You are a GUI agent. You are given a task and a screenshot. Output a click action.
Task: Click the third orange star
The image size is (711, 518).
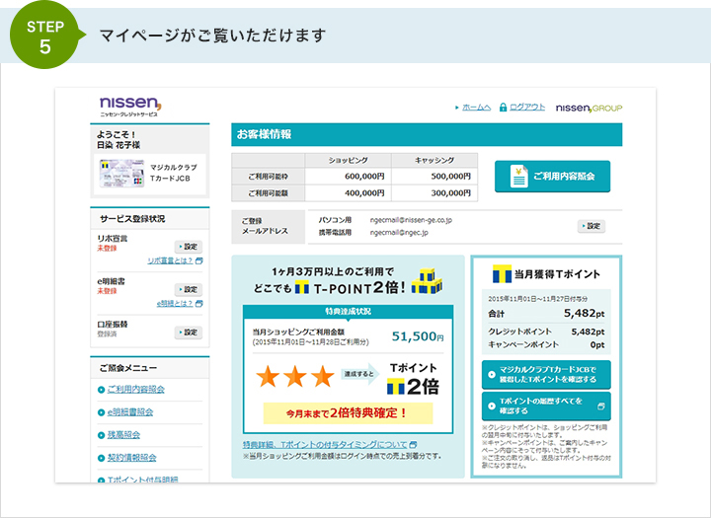coord(322,376)
